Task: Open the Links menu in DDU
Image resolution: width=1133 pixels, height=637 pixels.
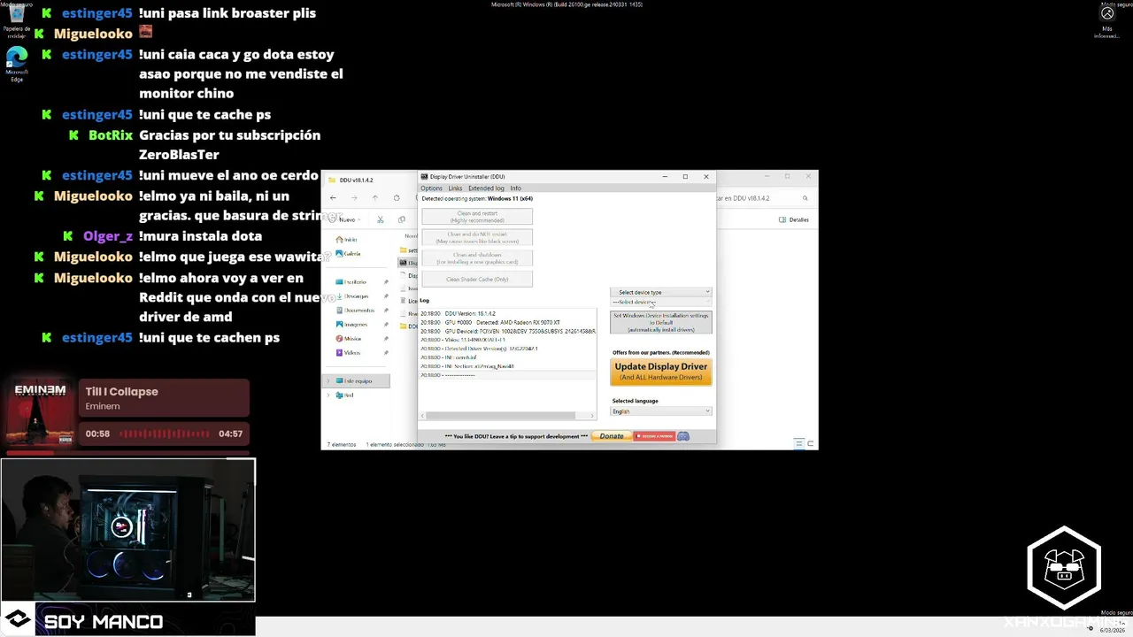Action: (455, 188)
